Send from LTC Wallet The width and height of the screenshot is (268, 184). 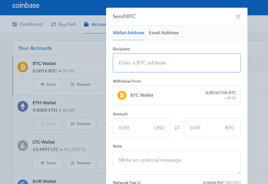click(48, 163)
